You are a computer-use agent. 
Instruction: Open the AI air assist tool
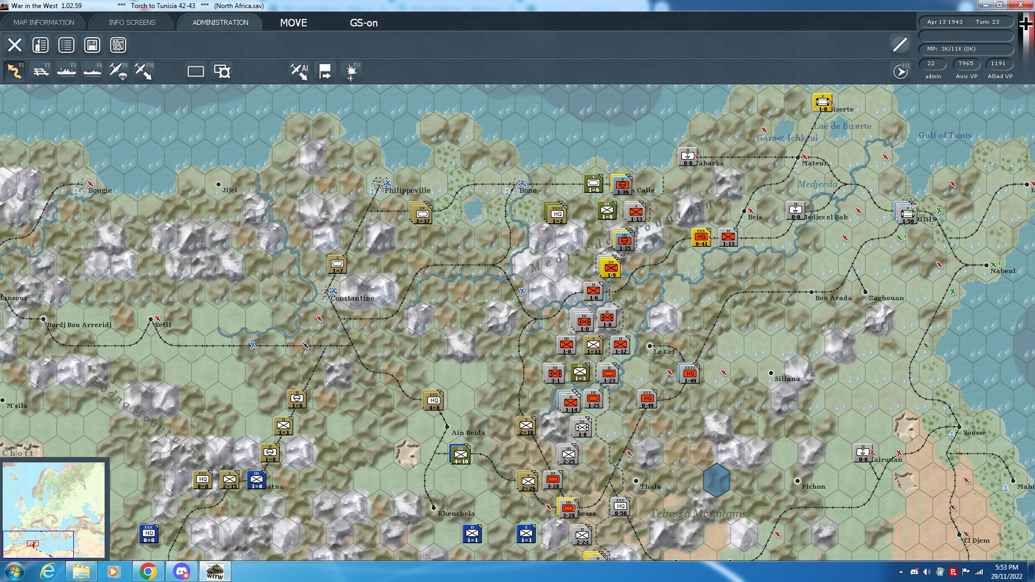click(x=299, y=71)
